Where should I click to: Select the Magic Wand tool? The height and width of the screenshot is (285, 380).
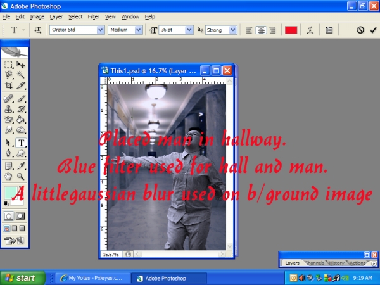point(21,75)
